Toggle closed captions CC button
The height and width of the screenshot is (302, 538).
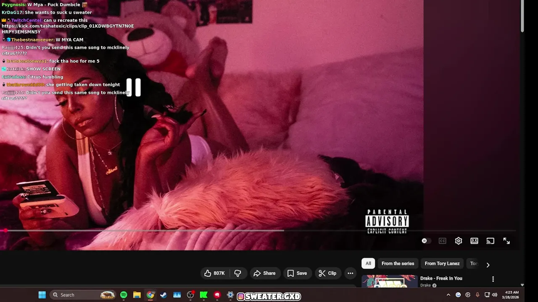(x=442, y=241)
